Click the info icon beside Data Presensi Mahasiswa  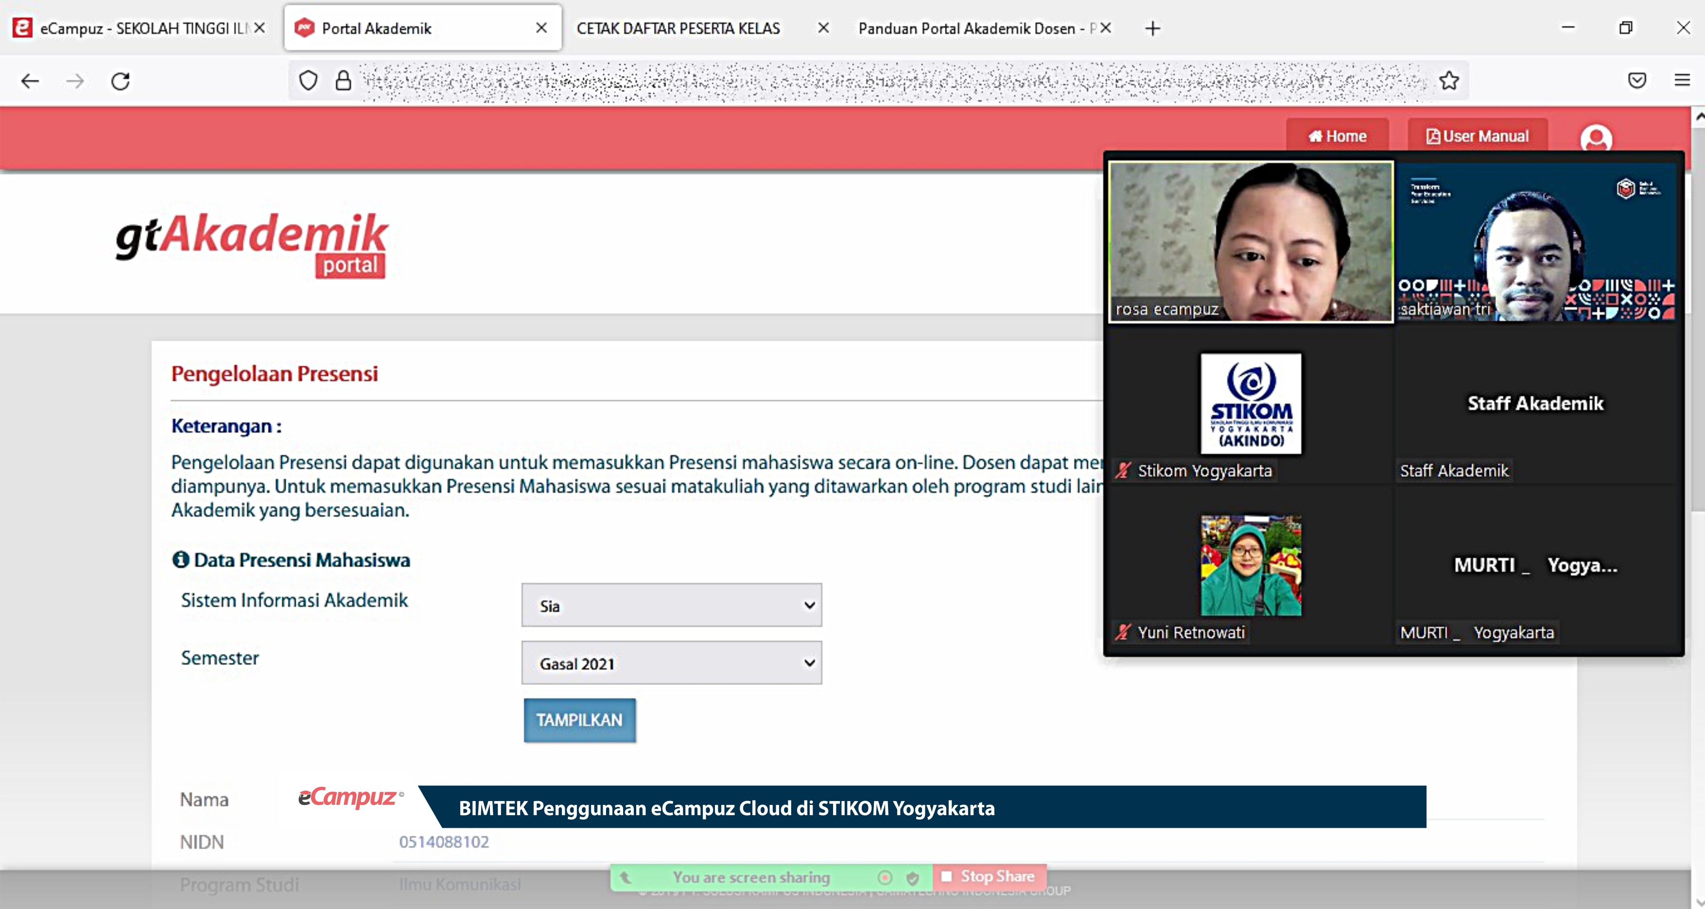[180, 559]
